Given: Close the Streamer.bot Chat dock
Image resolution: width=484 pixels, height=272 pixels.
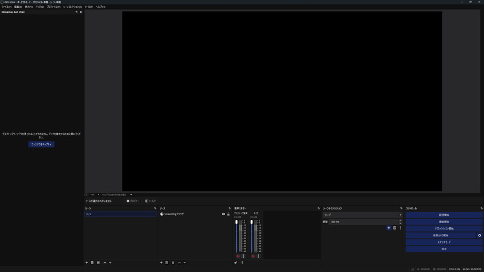Looking at the screenshot, I should point(81,12).
